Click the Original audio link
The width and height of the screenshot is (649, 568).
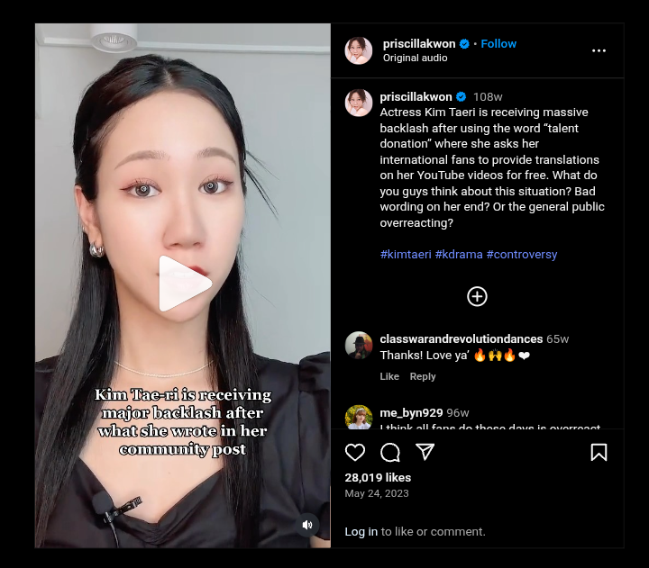[x=415, y=58]
